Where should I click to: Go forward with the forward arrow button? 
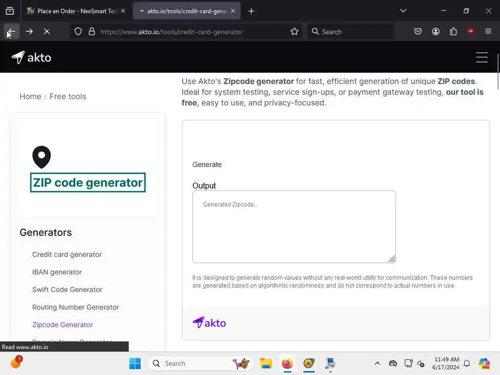(29, 32)
